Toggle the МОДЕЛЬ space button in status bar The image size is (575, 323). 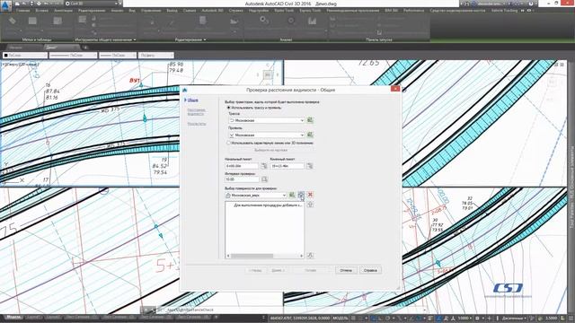[x=340, y=318]
